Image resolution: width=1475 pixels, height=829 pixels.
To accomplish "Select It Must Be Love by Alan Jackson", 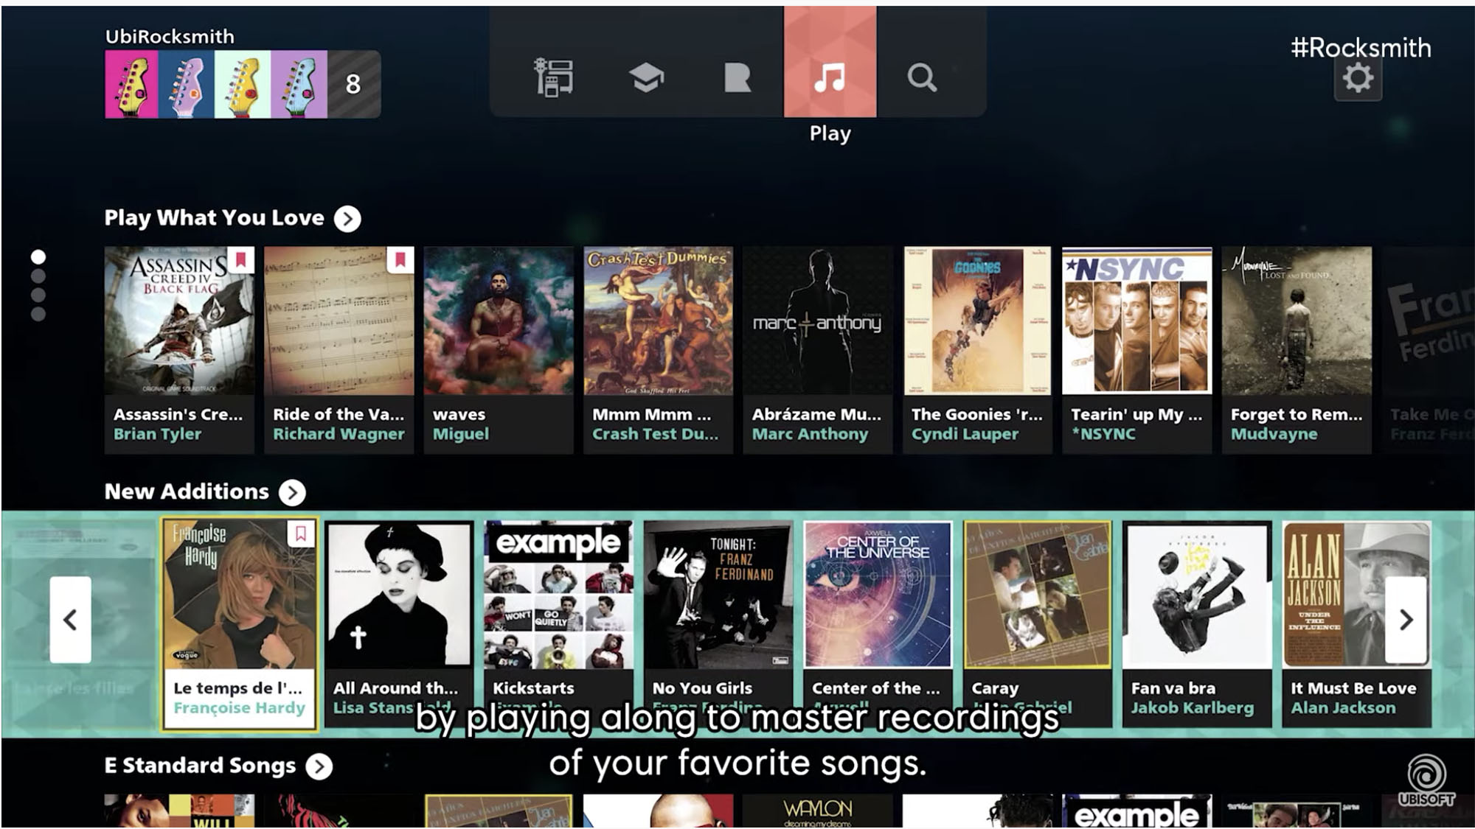I will point(1357,624).
